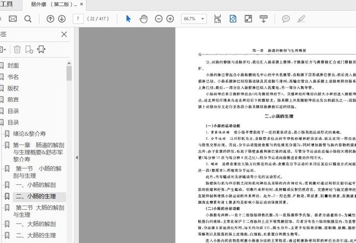Collapse the navigation pane arrow
This screenshot has width=356, height=243.
pyautogui.click(x=77, y=158)
